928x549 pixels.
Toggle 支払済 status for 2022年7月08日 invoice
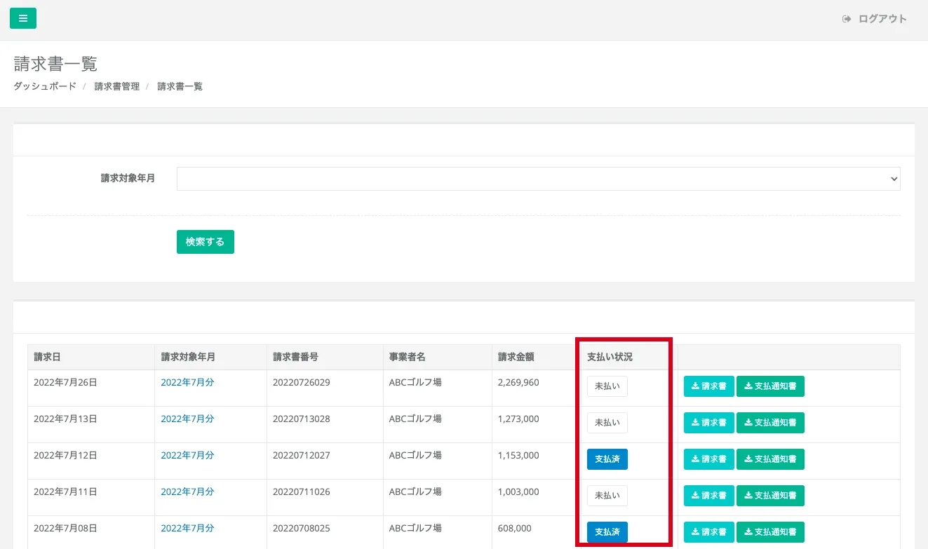(607, 532)
